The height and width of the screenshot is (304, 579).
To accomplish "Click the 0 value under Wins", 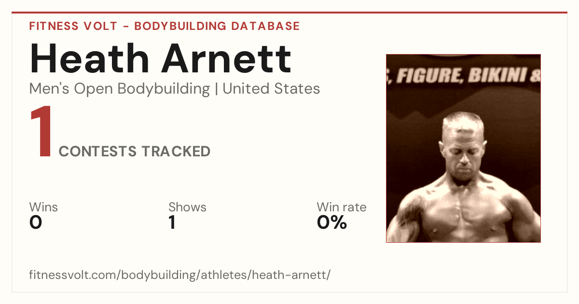I will (x=36, y=222).
